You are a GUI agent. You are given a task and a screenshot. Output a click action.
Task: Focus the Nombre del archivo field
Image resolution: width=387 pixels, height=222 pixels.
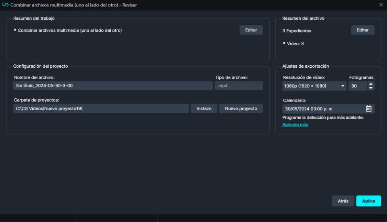pos(113,85)
